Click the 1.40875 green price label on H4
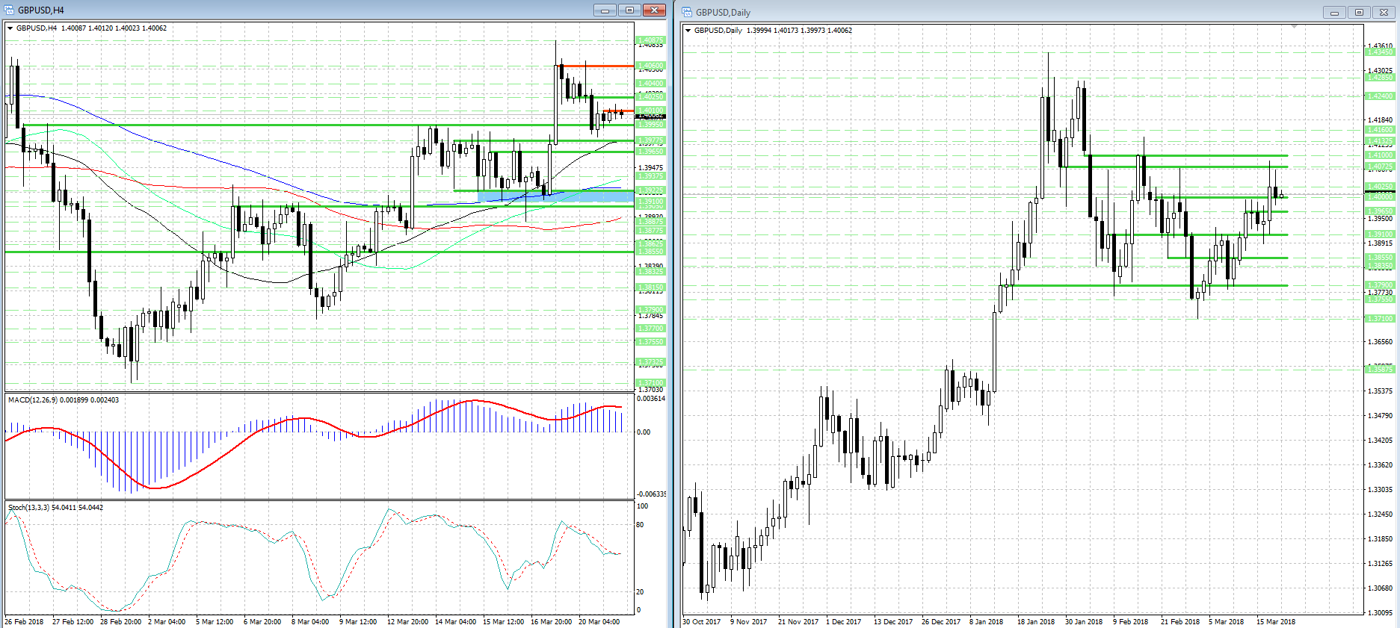This screenshot has width=1400, height=628. [650, 40]
